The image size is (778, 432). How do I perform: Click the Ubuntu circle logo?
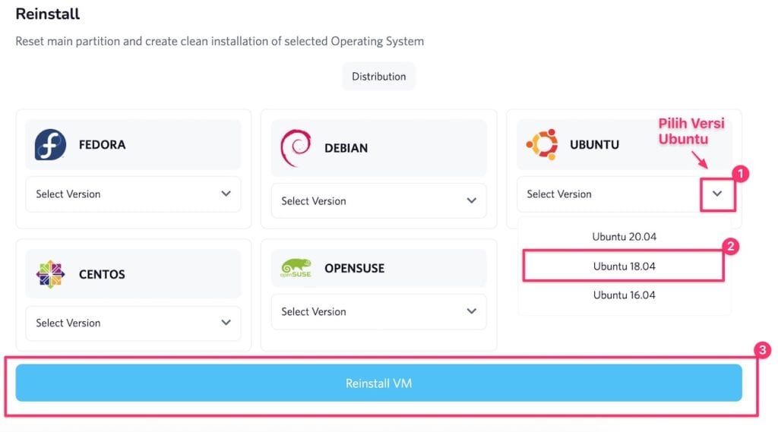[x=542, y=144]
